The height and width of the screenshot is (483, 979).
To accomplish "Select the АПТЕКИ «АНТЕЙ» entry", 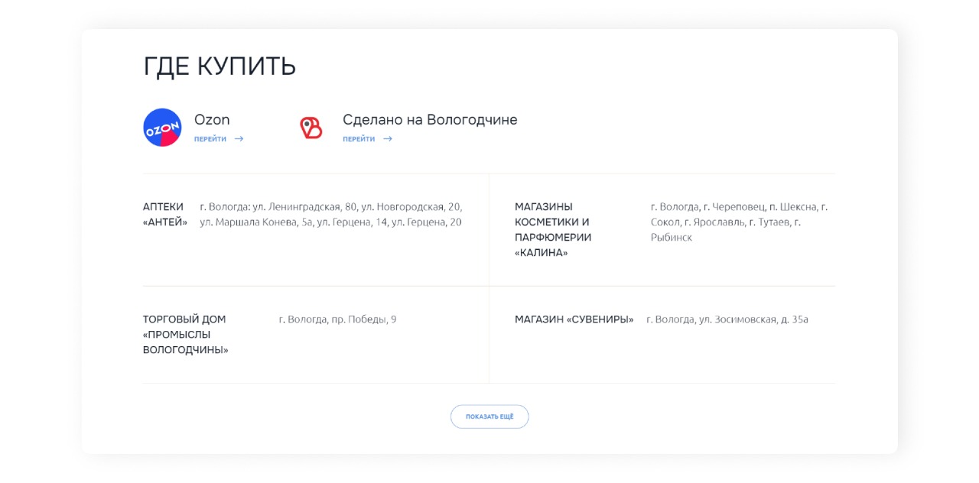I will [164, 214].
